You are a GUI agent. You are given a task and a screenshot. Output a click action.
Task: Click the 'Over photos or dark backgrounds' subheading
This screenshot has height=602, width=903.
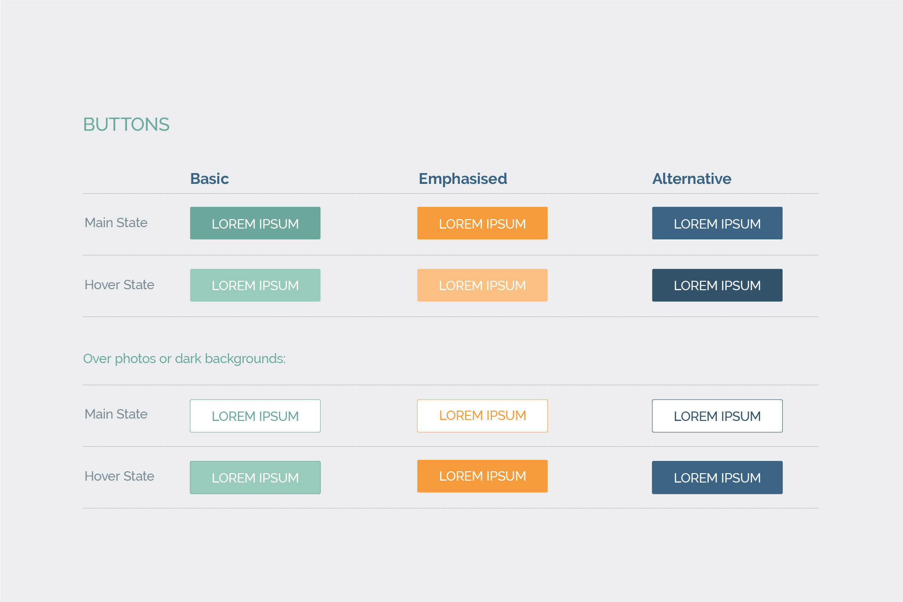pyautogui.click(x=184, y=359)
